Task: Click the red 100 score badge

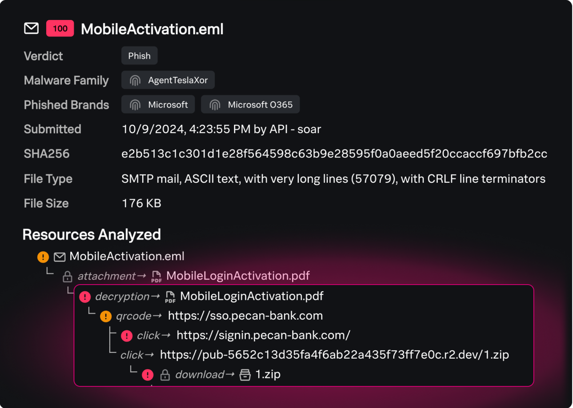Action: pyautogui.click(x=60, y=29)
